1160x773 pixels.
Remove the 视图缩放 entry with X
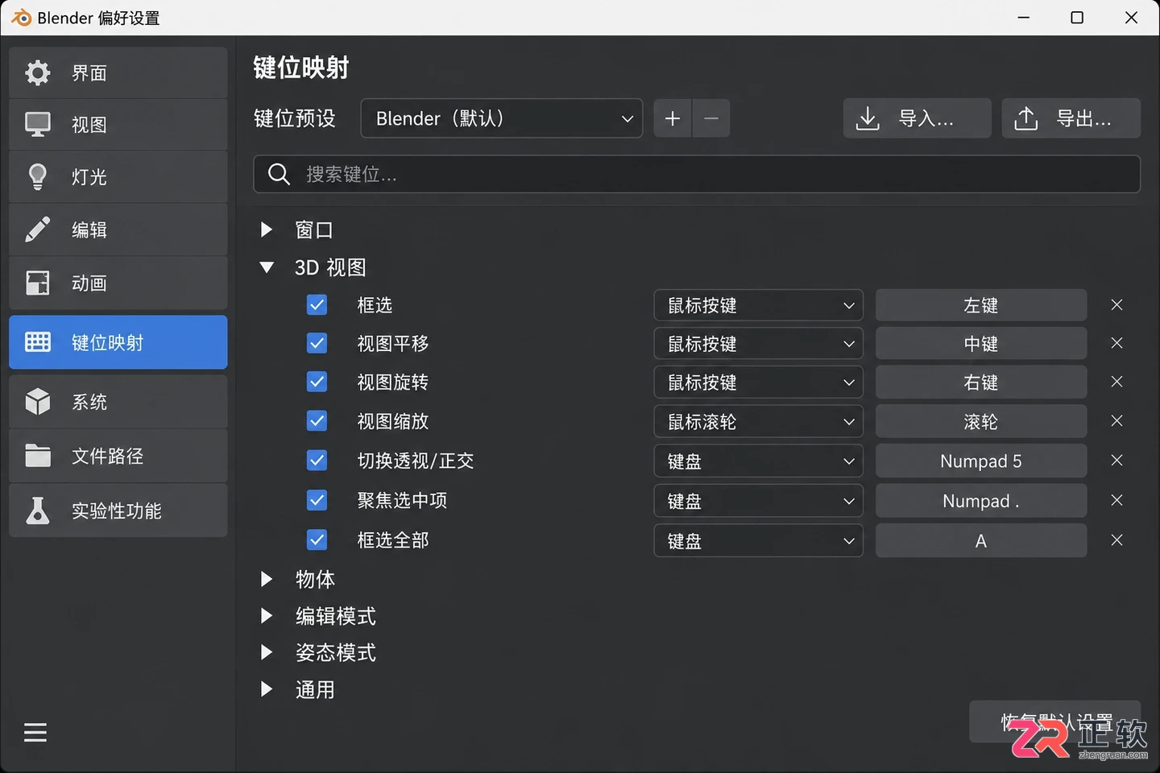click(x=1116, y=420)
